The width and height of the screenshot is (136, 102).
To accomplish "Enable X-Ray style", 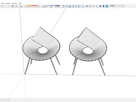I will click(x=87, y=6).
